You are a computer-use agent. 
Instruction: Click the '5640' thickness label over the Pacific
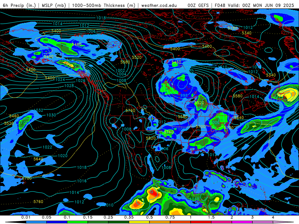click(x=38, y=159)
